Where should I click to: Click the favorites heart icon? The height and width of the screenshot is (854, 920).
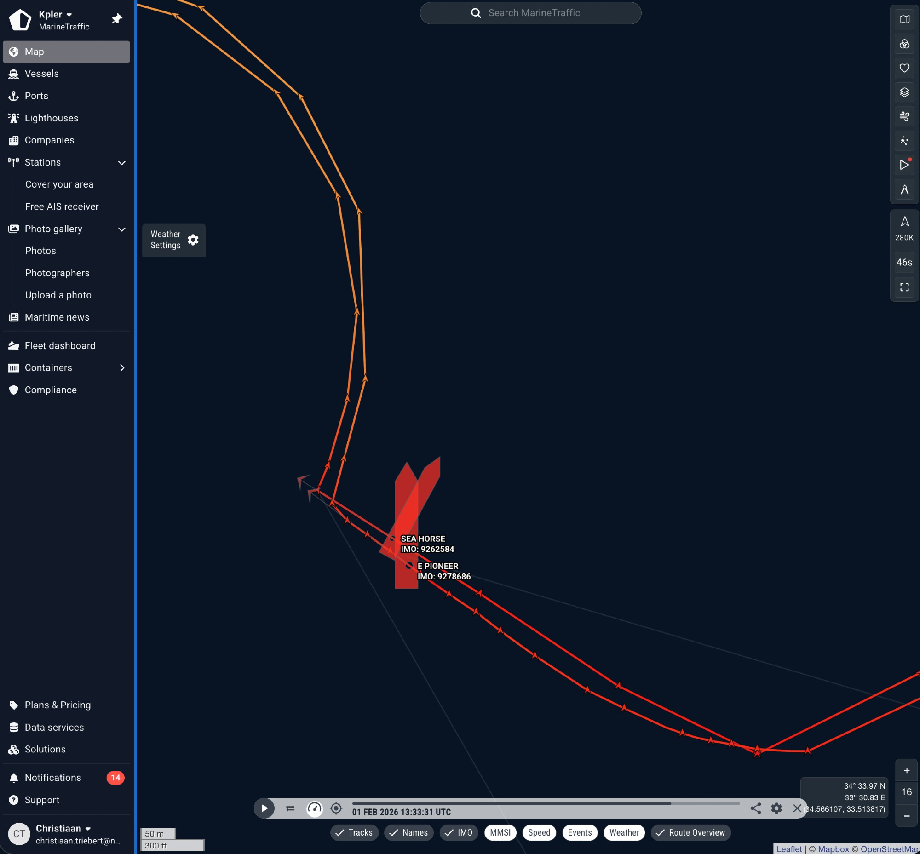click(904, 69)
